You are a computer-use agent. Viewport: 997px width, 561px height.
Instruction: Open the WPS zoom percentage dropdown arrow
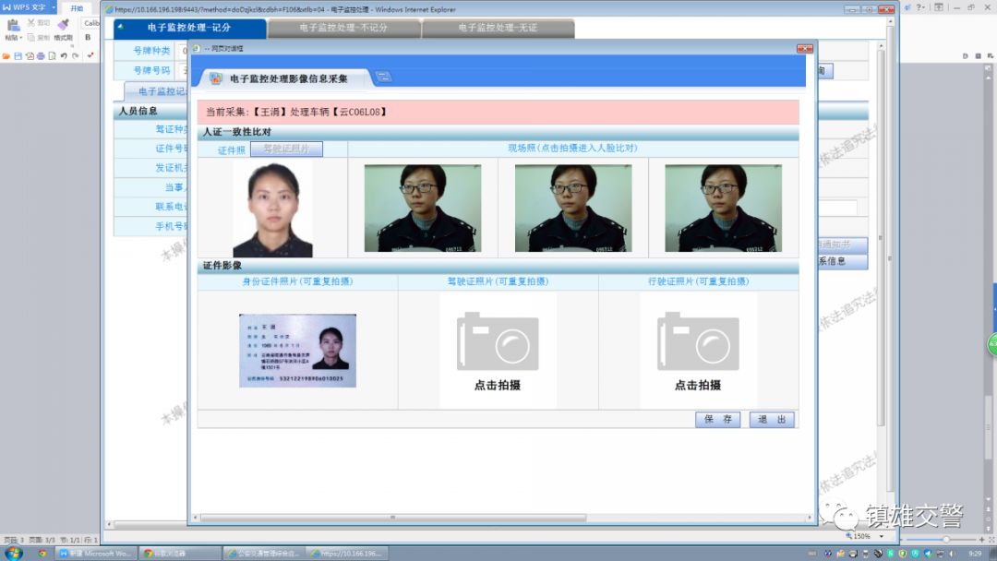[x=881, y=537]
